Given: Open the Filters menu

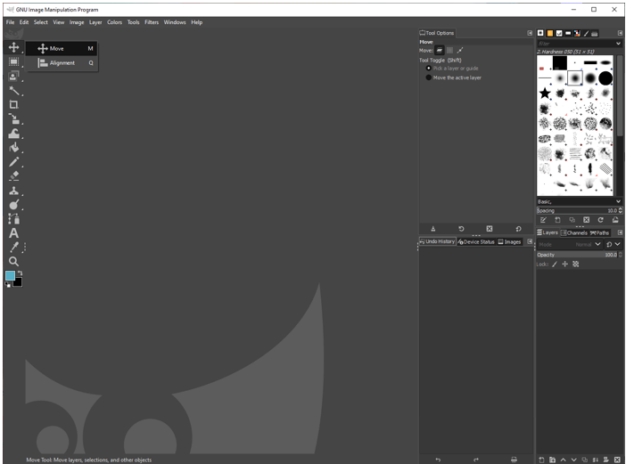Looking at the screenshot, I should pyautogui.click(x=152, y=22).
